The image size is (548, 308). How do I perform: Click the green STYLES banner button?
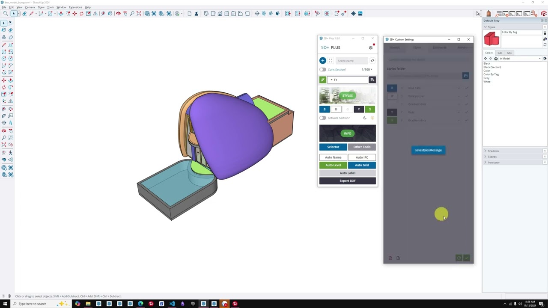coord(348,95)
